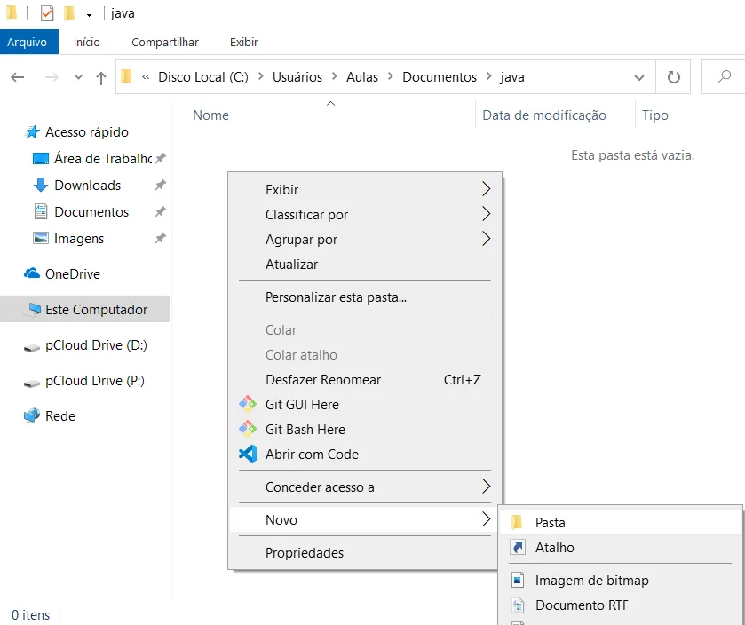Click the search magnifier icon
The height and width of the screenshot is (625, 745).
pos(724,77)
